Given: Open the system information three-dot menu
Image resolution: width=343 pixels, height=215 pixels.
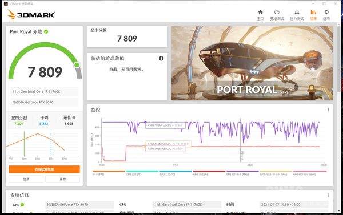Looking at the screenshot, I should 328,195.
